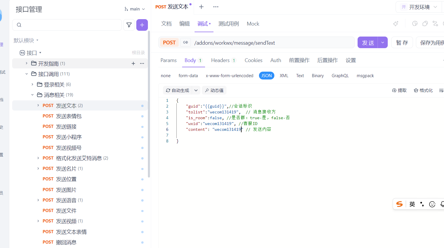Select the none body type
This screenshot has height=248, width=444.
[166, 76]
